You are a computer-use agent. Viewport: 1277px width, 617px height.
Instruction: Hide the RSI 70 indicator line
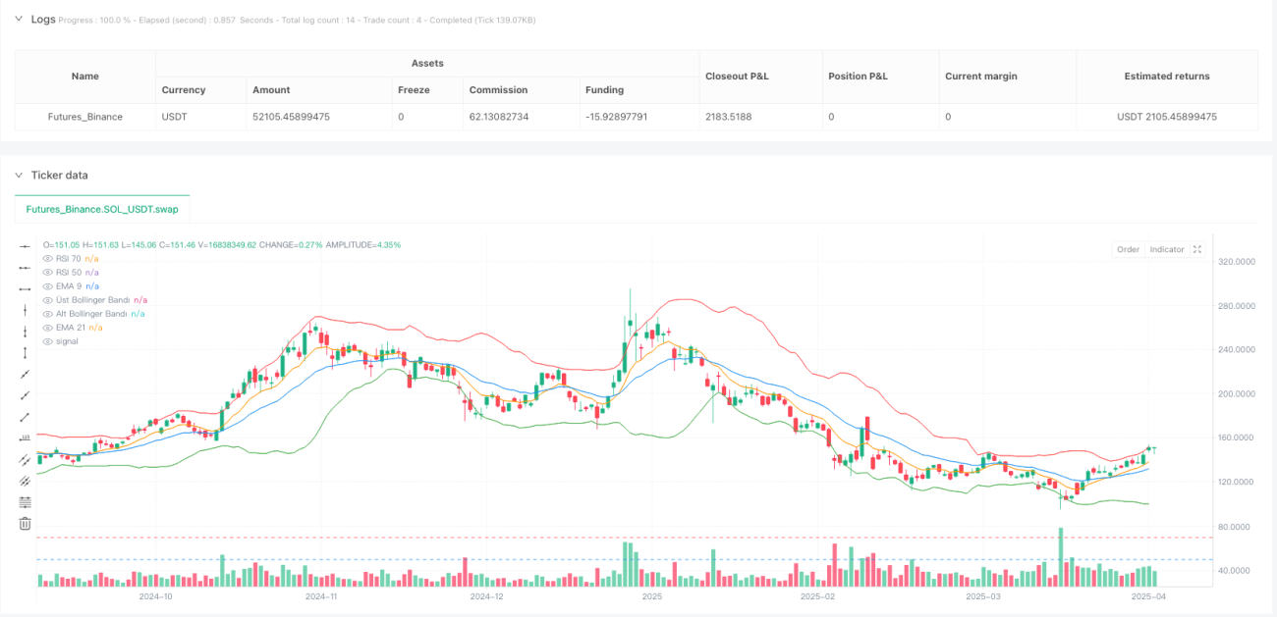pos(47,258)
